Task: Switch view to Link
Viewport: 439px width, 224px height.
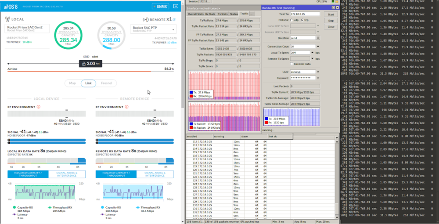Action: (89, 83)
